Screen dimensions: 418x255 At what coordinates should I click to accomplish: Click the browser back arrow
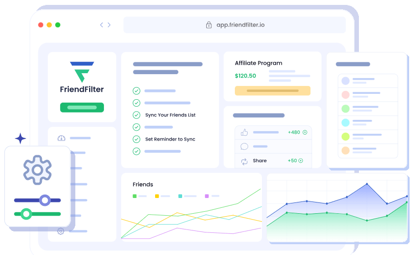[x=101, y=25]
